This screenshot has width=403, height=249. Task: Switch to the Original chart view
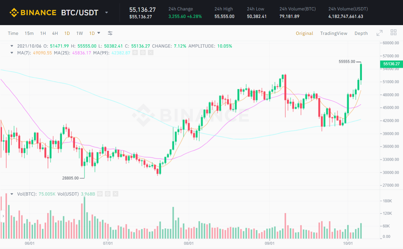[305, 33]
